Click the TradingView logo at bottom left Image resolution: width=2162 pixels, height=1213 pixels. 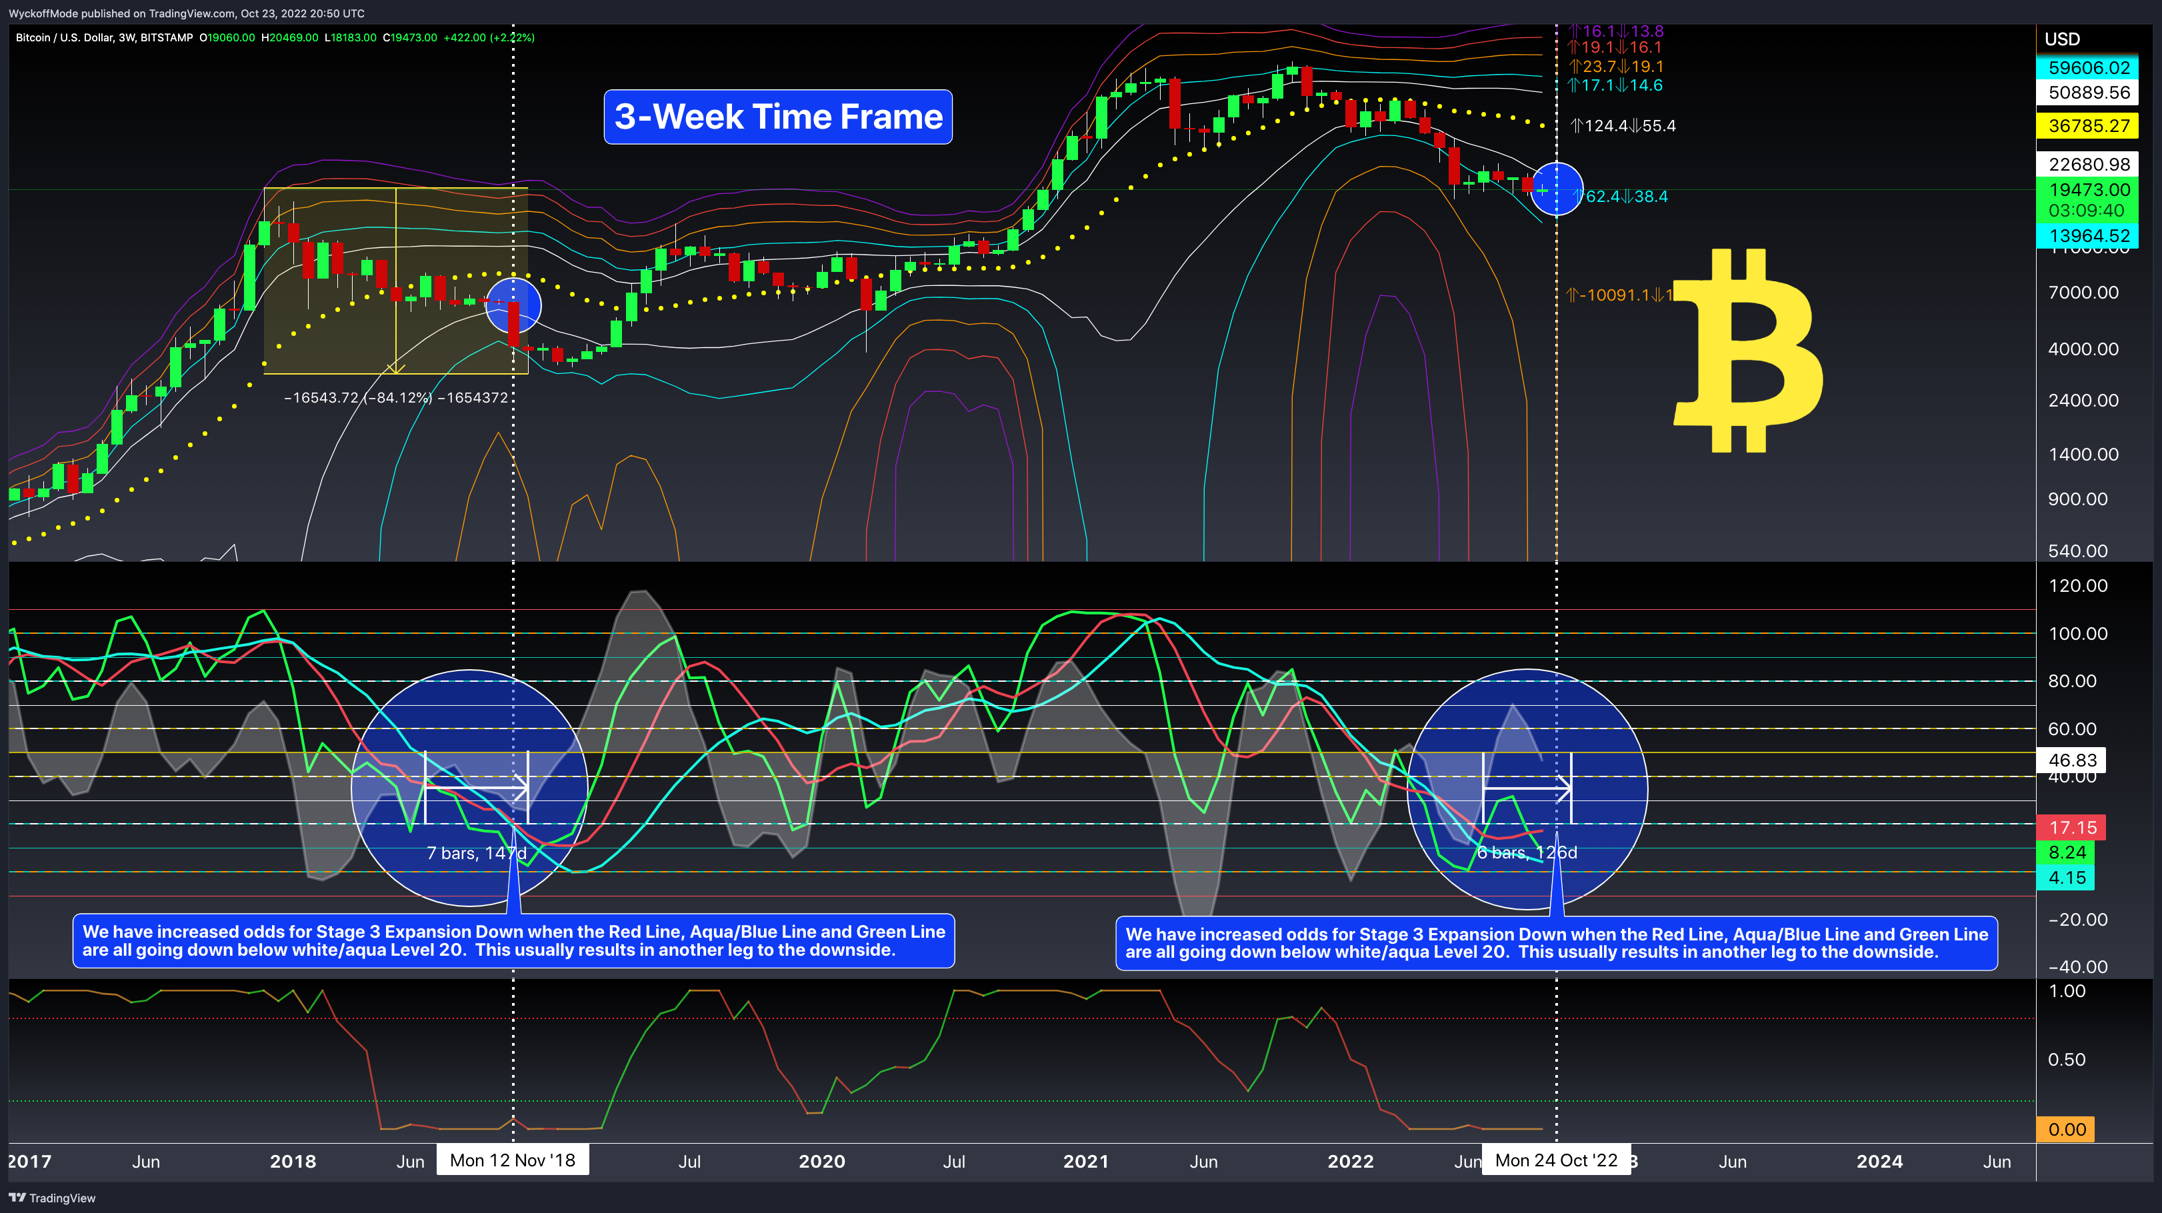[52, 1198]
